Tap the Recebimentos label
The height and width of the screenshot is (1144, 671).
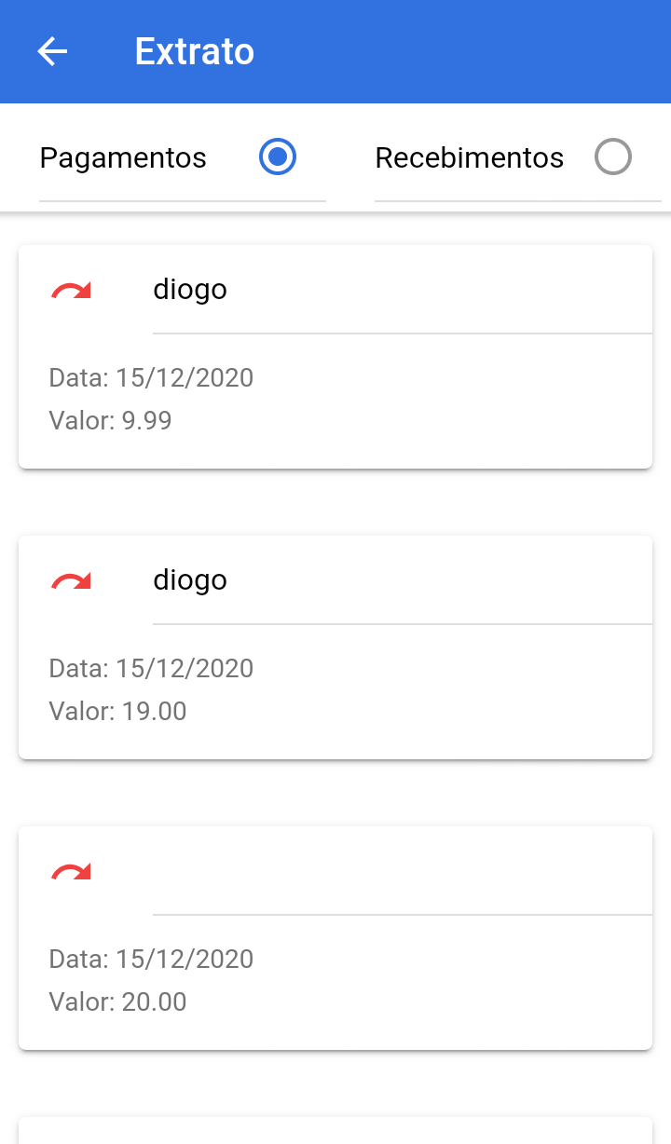pos(469,158)
